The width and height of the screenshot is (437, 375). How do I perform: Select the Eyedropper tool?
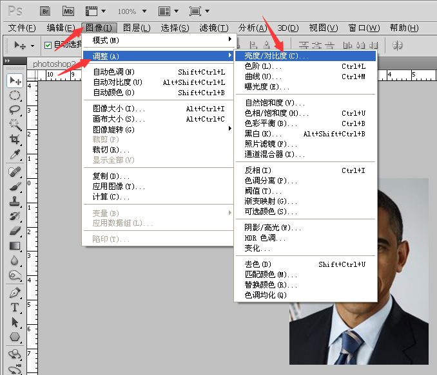click(x=15, y=154)
